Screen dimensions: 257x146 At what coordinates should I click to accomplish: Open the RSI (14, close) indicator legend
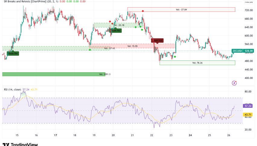(14, 89)
